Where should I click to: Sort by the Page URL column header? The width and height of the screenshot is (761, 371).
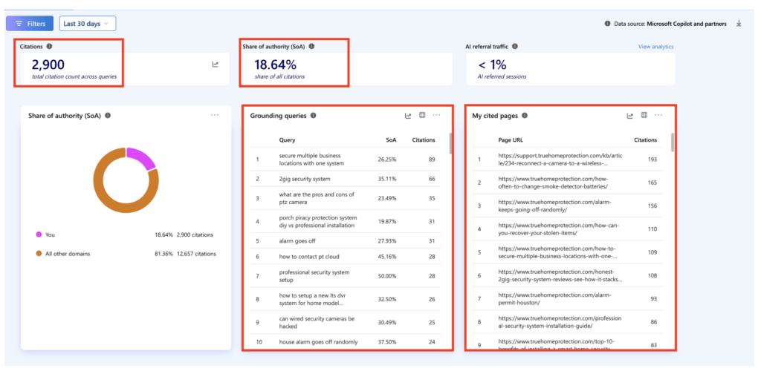(511, 140)
